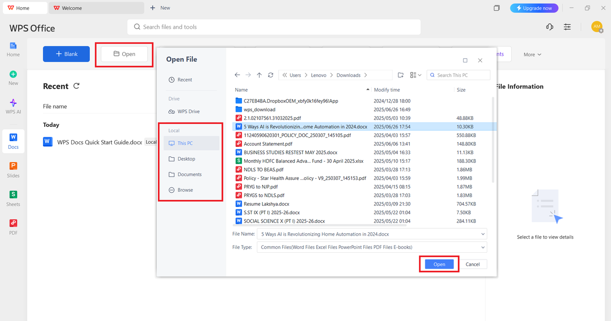Click the Search This PC field
The image size is (611, 321).
point(458,75)
